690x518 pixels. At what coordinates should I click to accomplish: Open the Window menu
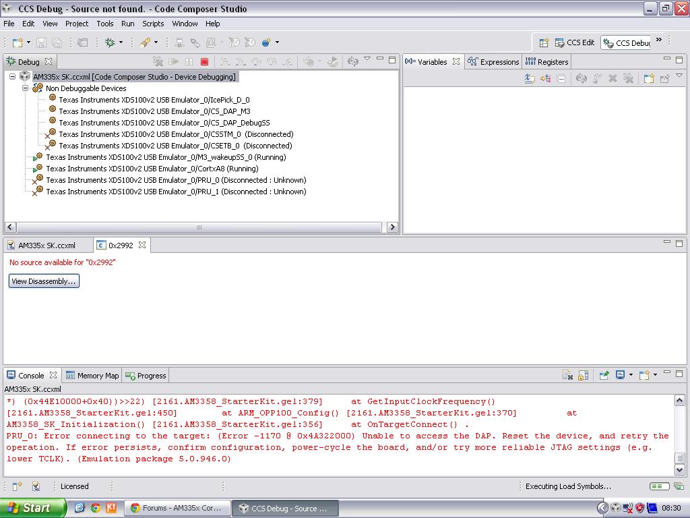185,24
